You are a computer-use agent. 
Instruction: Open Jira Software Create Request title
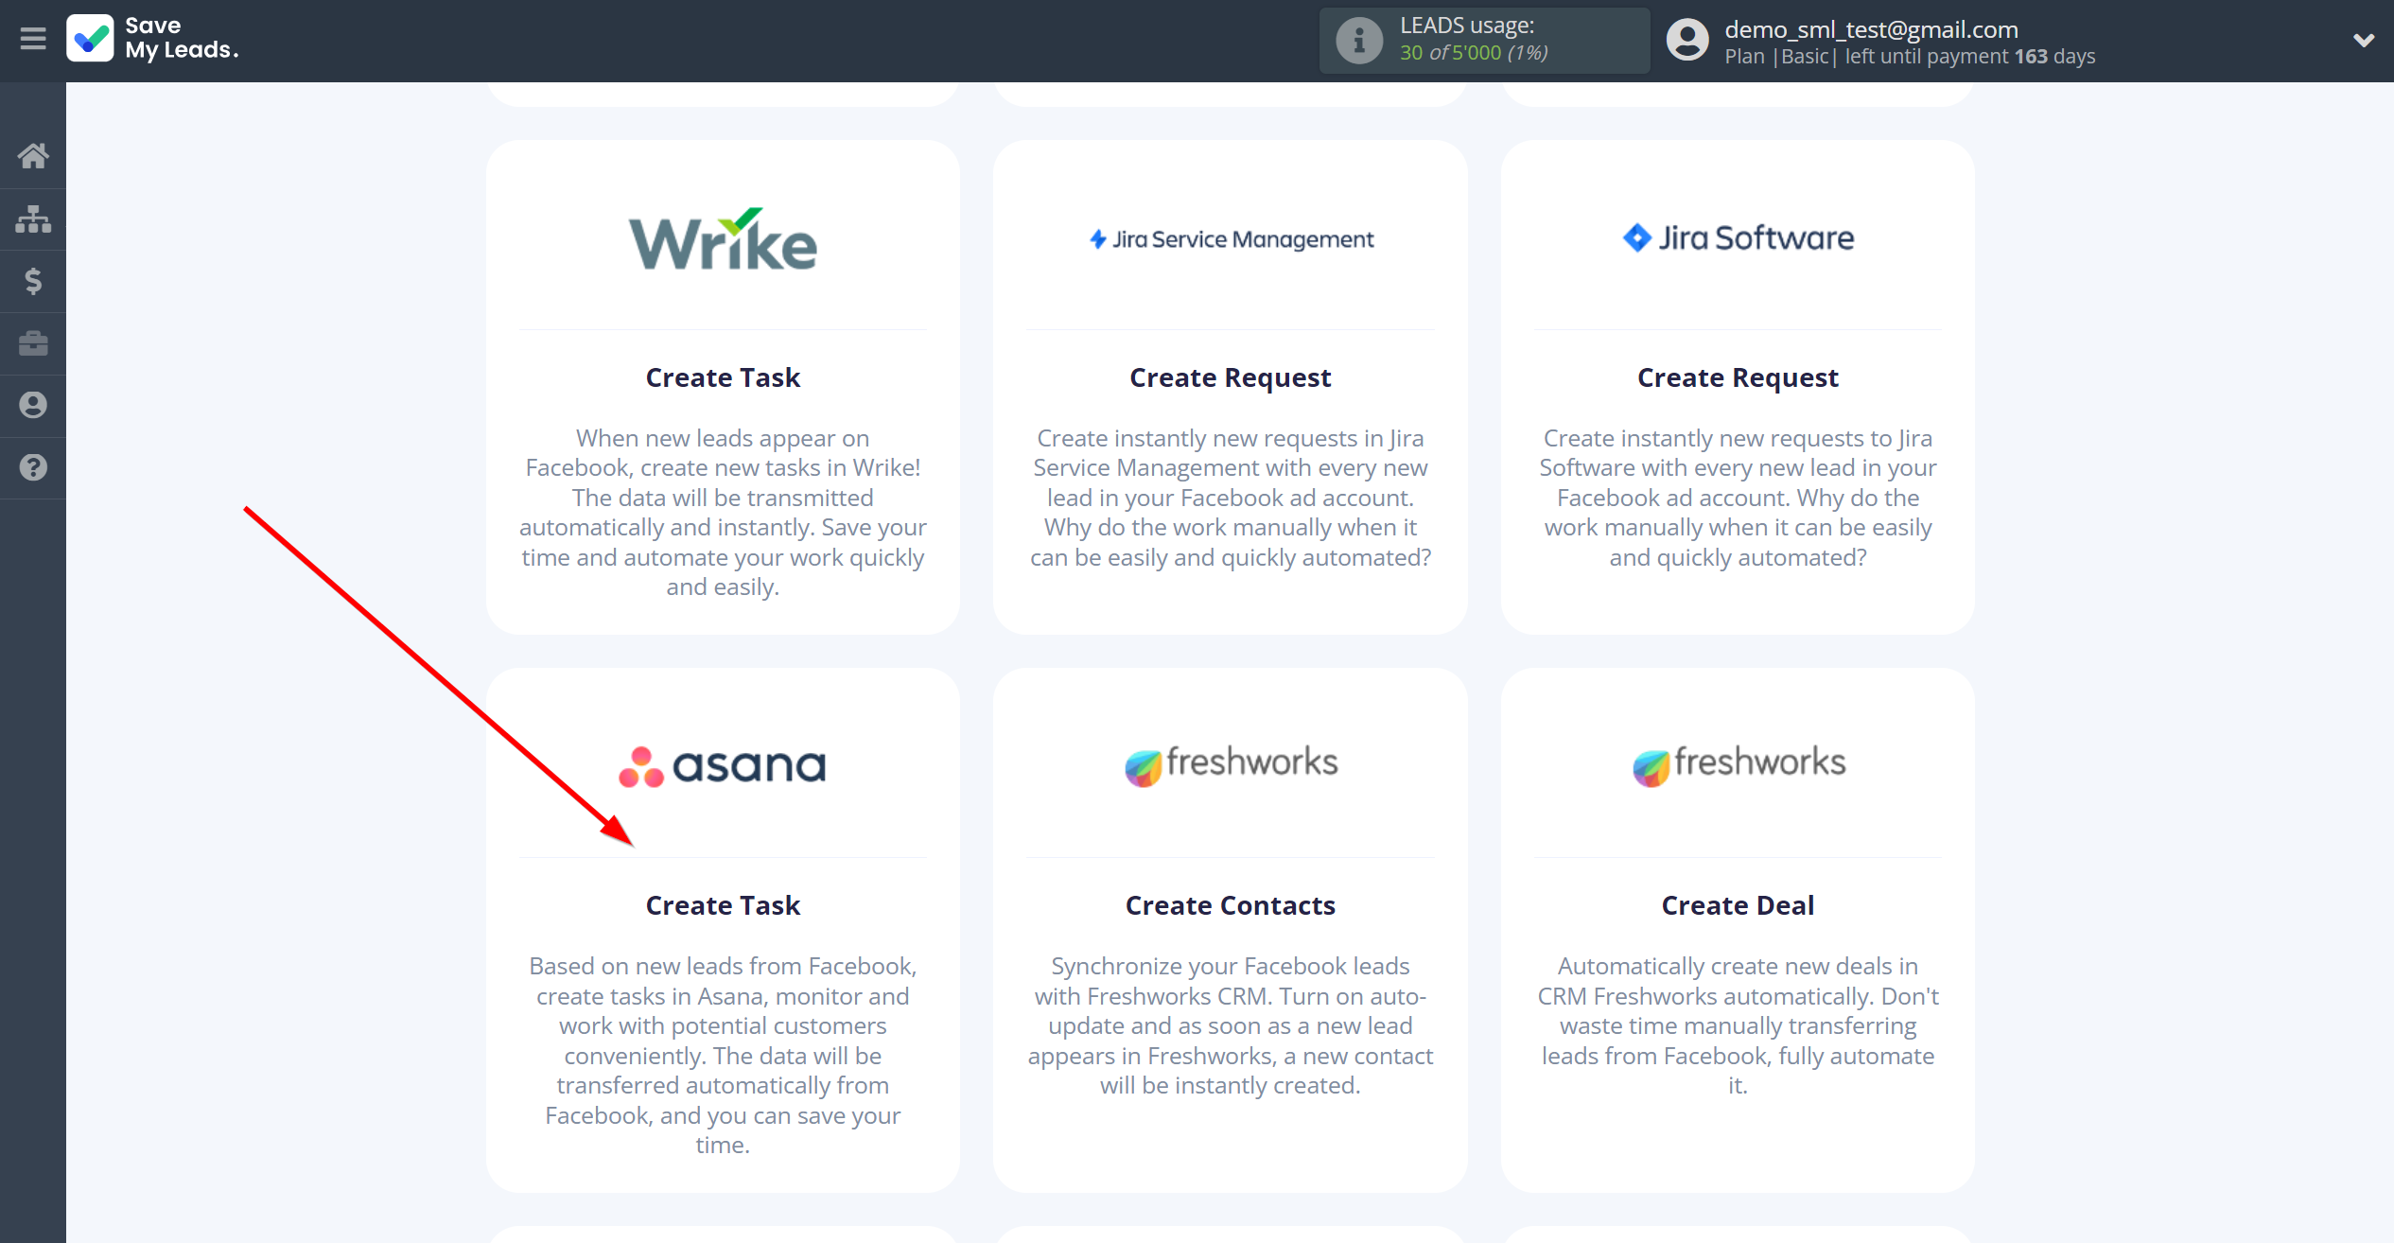click(1738, 377)
